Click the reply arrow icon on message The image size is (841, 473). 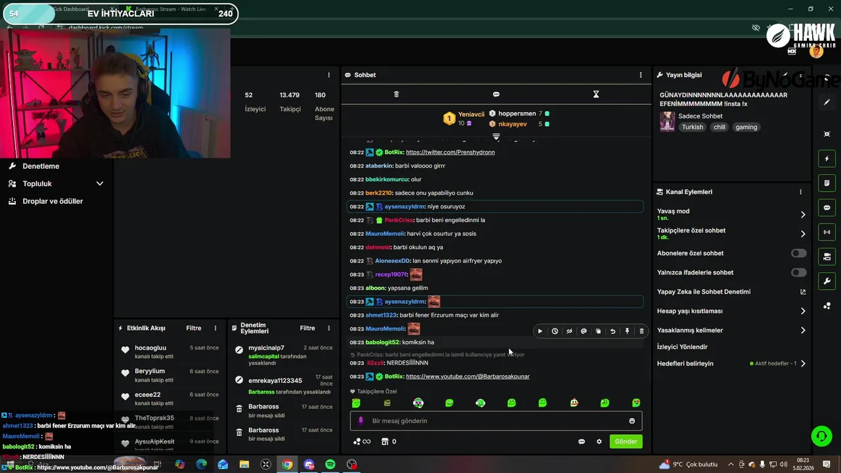(612, 331)
